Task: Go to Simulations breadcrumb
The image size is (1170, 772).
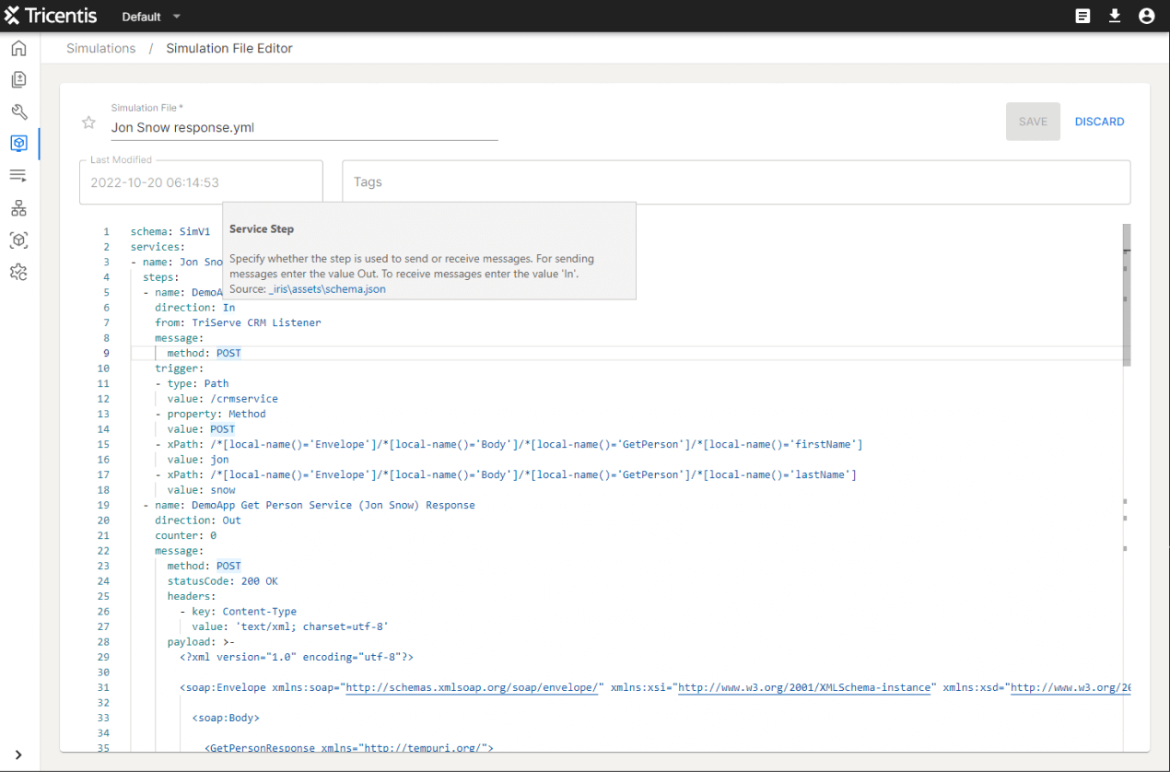Action: pos(100,48)
